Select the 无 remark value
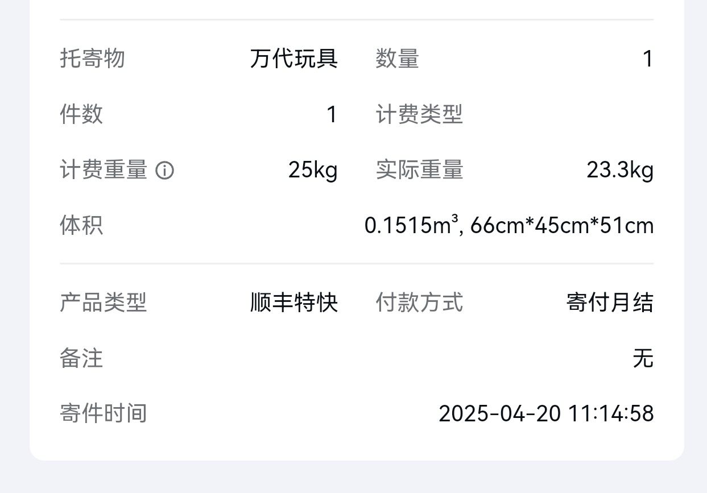The width and height of the screenshot is (707, 493). pos(643,358)
